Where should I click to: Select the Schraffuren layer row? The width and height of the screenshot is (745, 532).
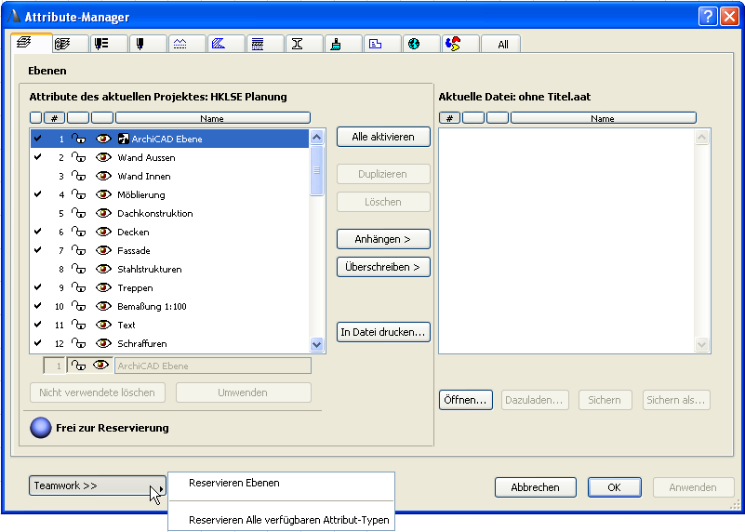pos(169,343)
